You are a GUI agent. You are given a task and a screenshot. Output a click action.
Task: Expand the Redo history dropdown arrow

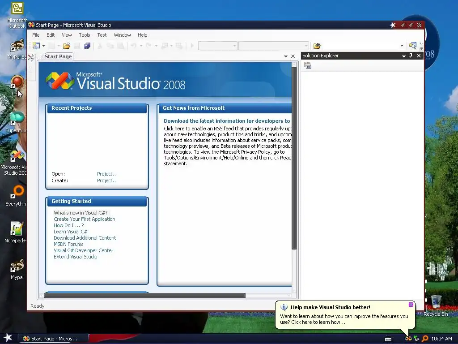pos(156,46)
